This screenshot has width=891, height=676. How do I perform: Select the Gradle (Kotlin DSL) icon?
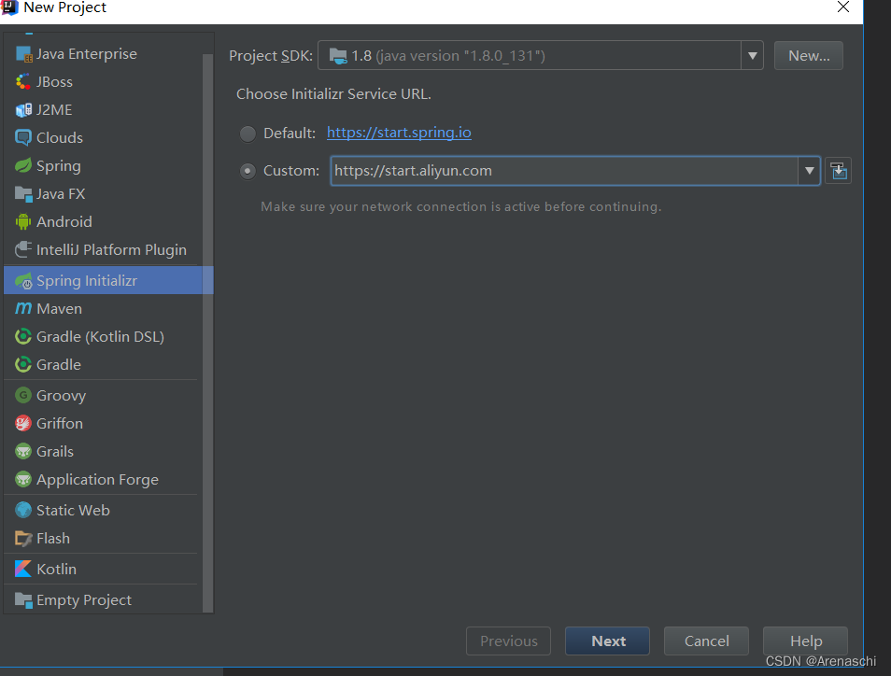point(22,336)
